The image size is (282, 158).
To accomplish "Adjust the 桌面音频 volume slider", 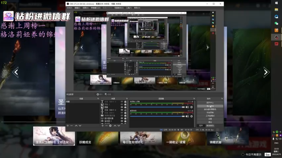I will tap(157, 116).
